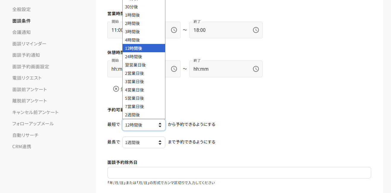The height and width of the screenshot is (193, 391).
Task: Open 面談リマインダー in the sidebar
Action: coord(29,44)
